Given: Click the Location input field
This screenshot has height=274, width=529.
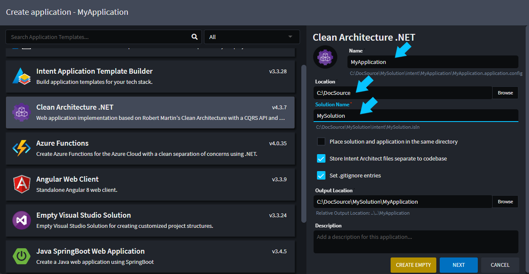Looking at the screenshot, I should pyautogui.click(x=403, y=93).
